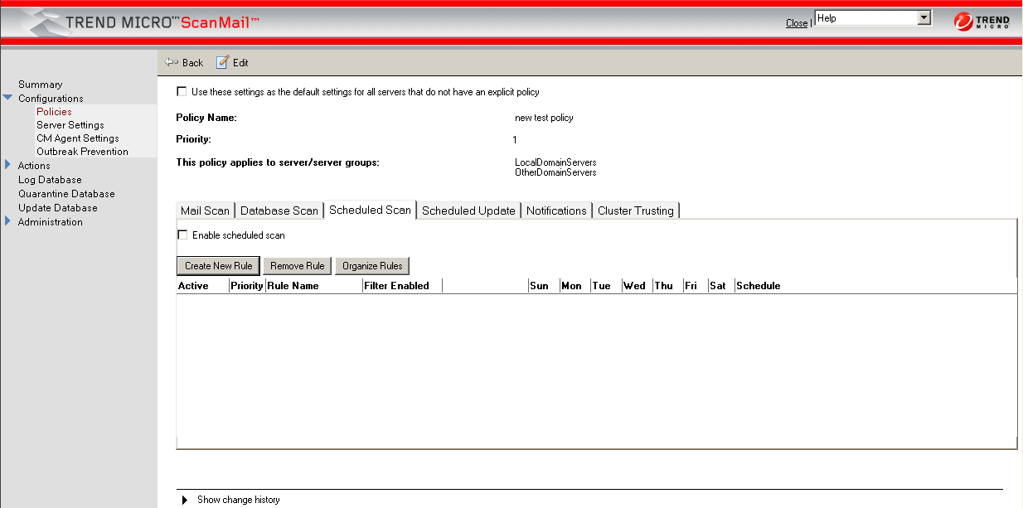Viewport: 1023px width, 508px height.
Task: Click the Back arrow icon
Action: (x=172, y=62)
